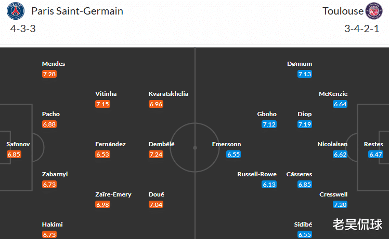Open Dønnum's player details
This screenshot has width=389, height=239.
[x=300, y=64]
